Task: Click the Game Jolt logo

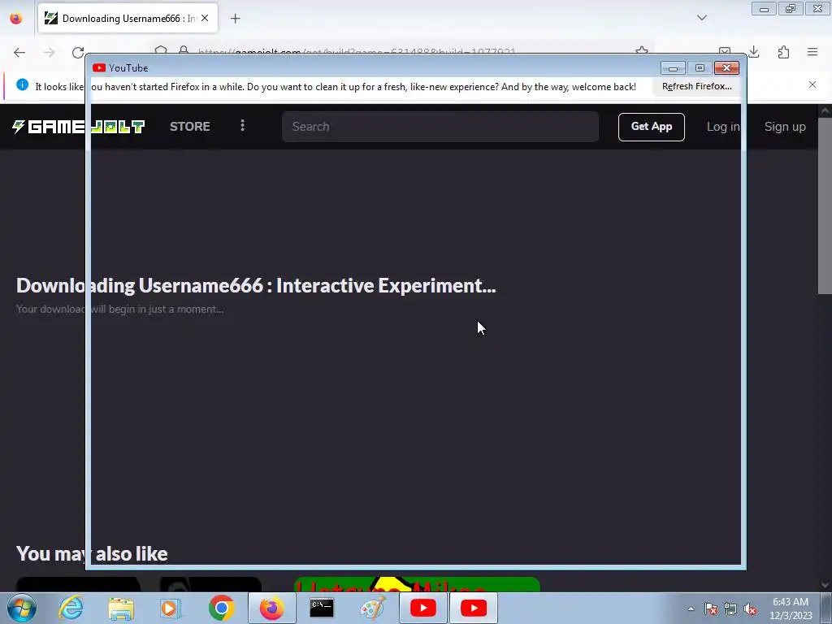Action: (79, 126)
